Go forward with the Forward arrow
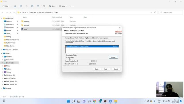 point(7,12)
